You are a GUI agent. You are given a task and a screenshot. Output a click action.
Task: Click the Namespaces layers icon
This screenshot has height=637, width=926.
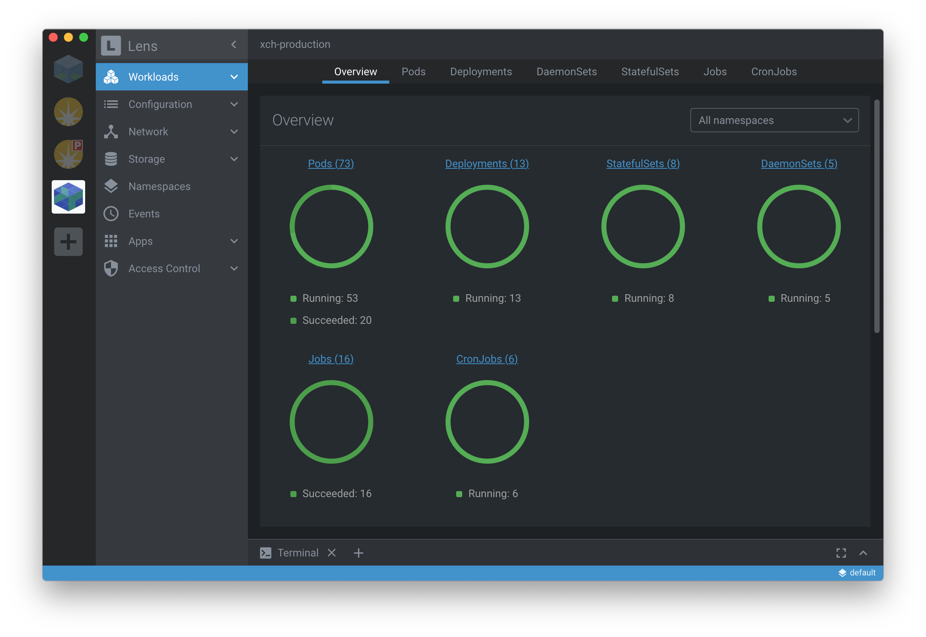point(111,186)
